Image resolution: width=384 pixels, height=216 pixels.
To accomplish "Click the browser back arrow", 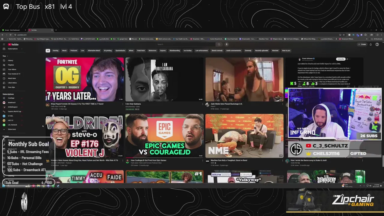I will (x=3, y=35).
